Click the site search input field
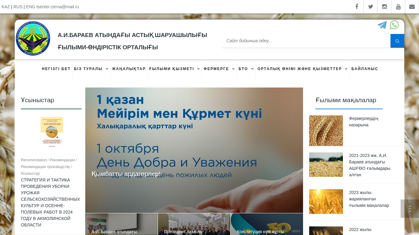Screen dimensions: 419x235 pyautogui.click(x=306, y=41)
